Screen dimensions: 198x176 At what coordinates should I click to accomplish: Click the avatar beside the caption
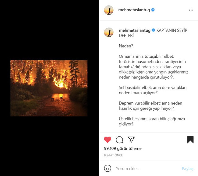109,32
